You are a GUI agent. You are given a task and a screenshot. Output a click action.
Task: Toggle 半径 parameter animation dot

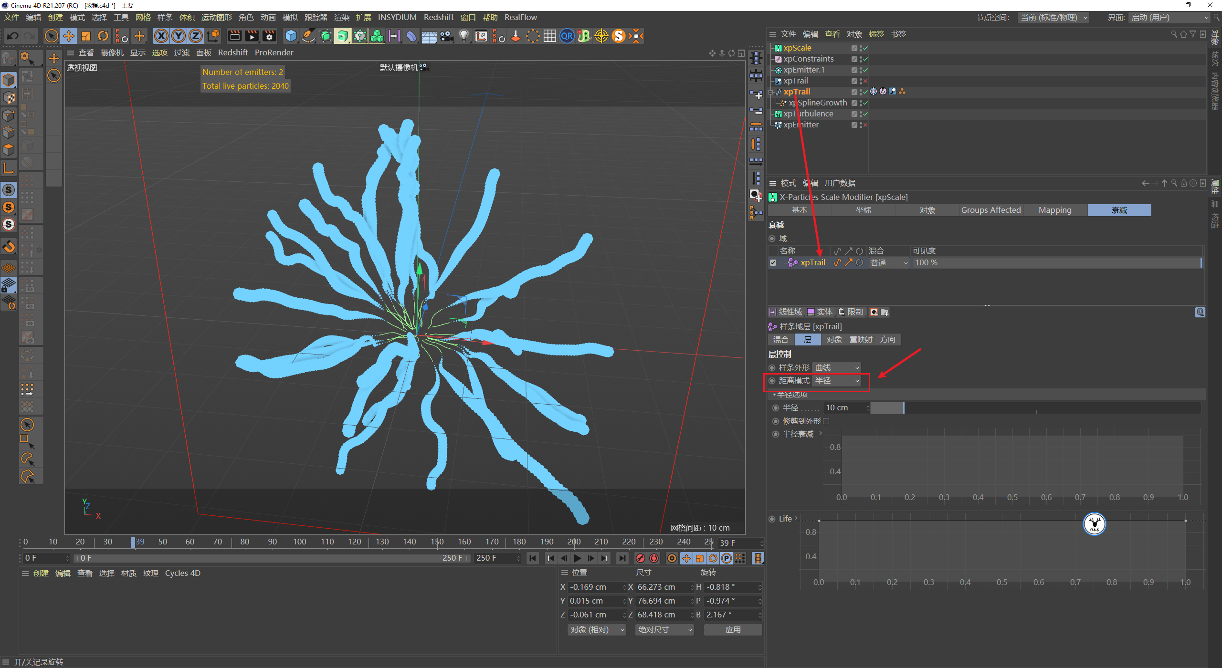[776, 408]
